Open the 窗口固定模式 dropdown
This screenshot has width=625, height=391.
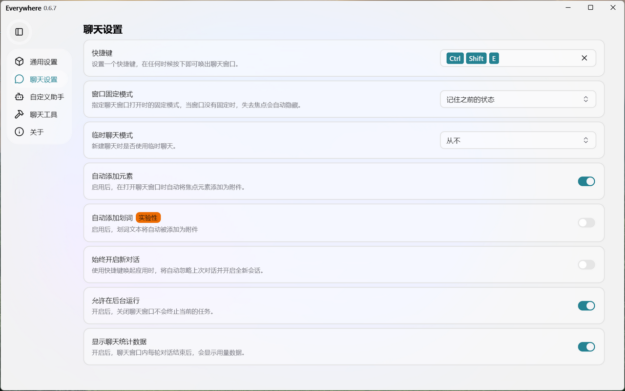(518, 99)
